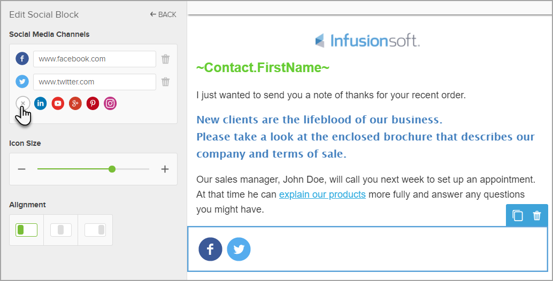This screenshot has height=281, width=553.
Task: Decrease icon size with minus button
Action: pos(22,169)
